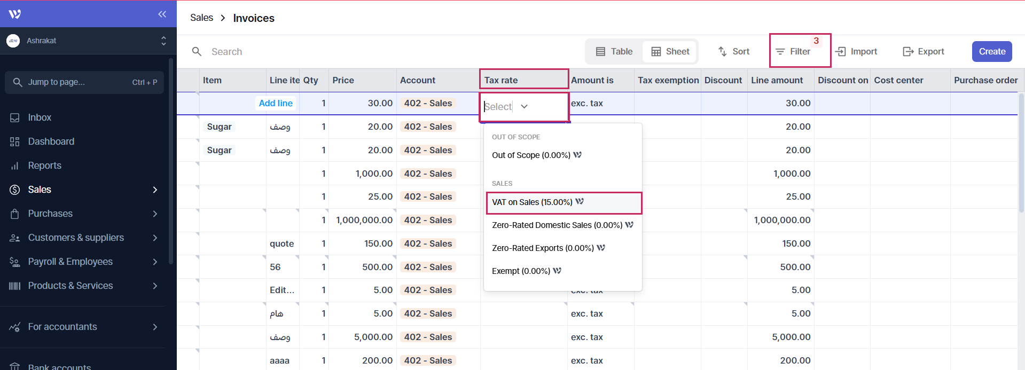Screen dimensions: 1025x370
Task: Click the Export toolbar button
Action: (924, 51)
